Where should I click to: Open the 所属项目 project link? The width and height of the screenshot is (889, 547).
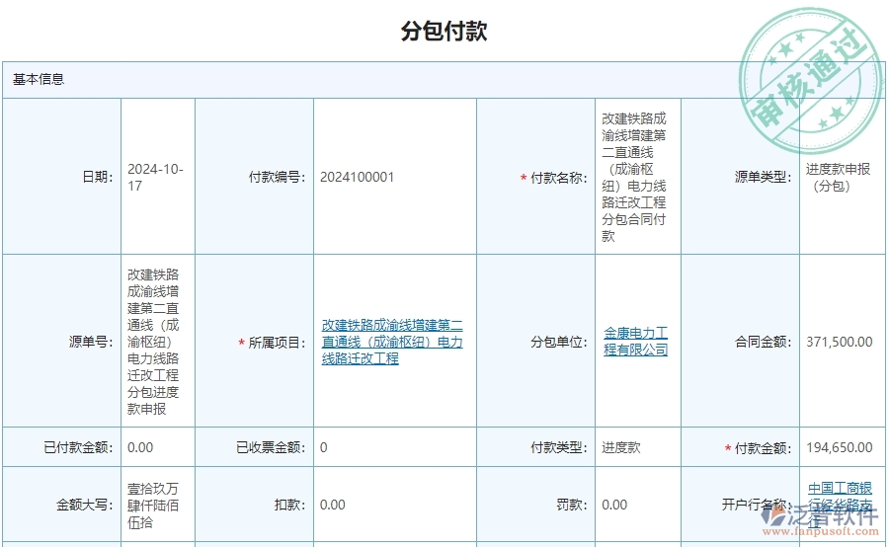392,342
